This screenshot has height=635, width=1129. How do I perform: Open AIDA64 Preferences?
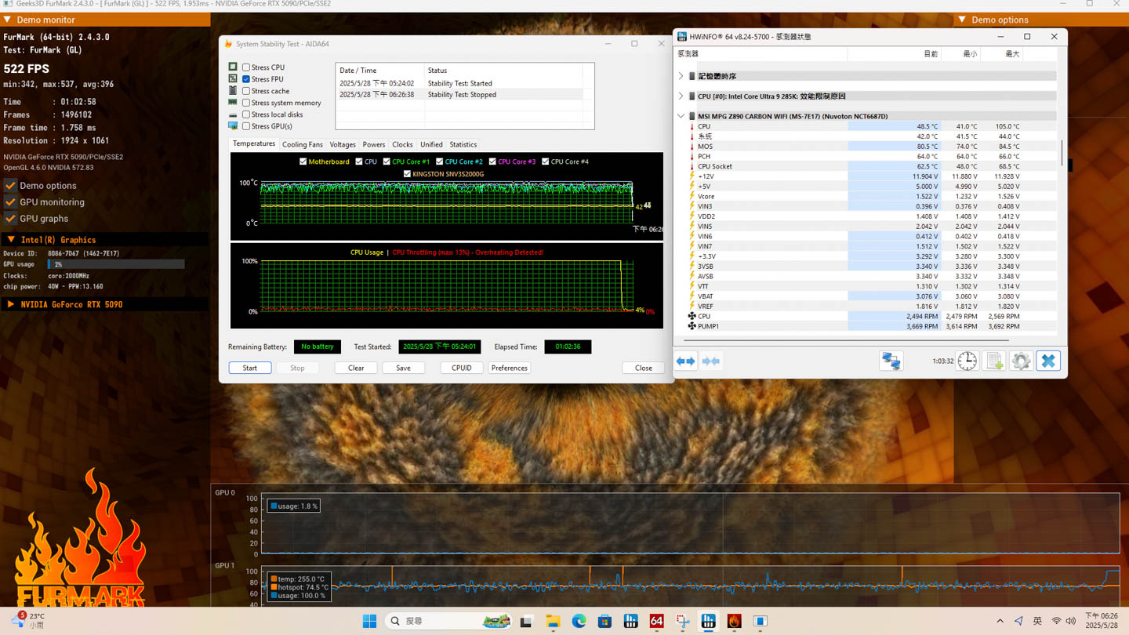(510, 368)
